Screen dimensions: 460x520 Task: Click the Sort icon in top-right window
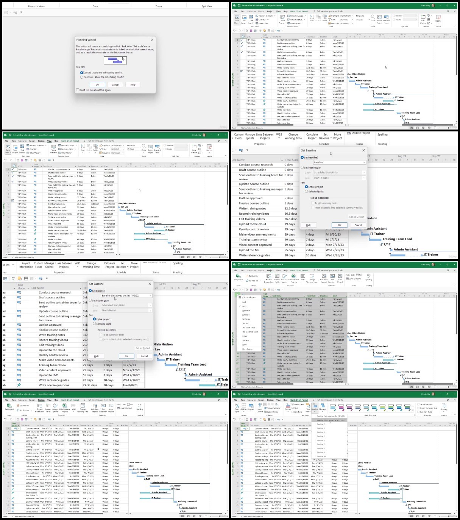point(312,19)
